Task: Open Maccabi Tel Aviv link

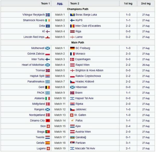Action: [x=85, y=148]
